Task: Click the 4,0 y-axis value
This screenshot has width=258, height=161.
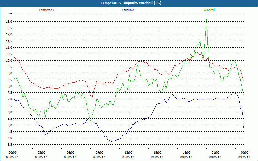Action: coord(10,138)
